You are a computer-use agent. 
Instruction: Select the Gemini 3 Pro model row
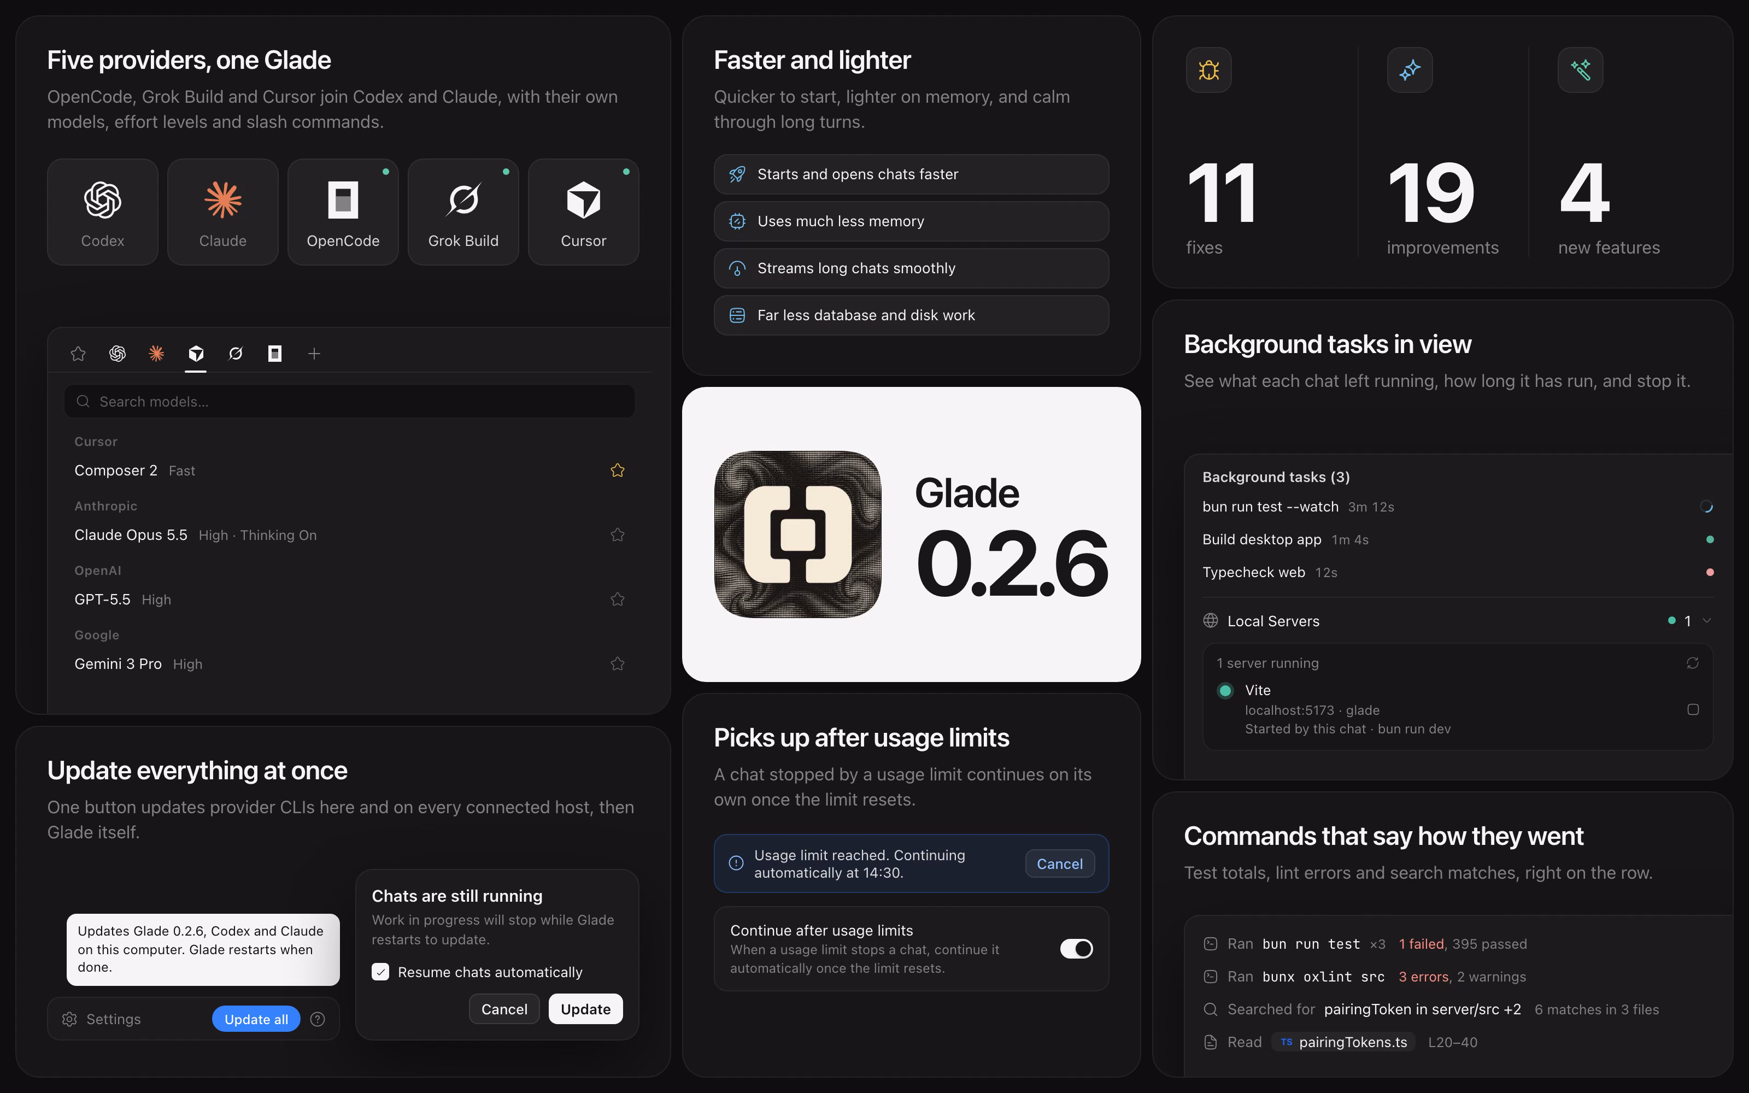coord(350,663)
